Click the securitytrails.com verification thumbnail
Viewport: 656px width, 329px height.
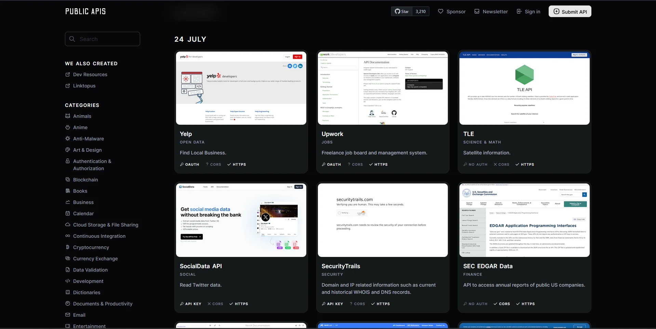coord(383,220)
